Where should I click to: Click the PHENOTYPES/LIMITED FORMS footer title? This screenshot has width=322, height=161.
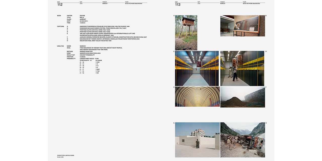[x=65, y=155]
